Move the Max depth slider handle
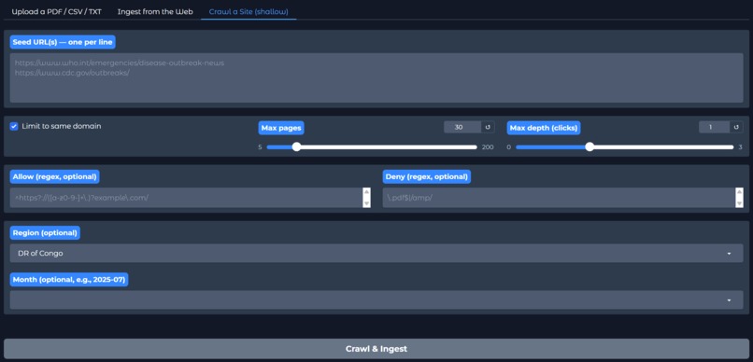 [x=590, y=146]
